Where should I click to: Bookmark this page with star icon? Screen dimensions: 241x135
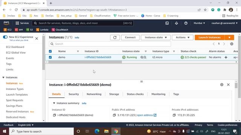205,10
